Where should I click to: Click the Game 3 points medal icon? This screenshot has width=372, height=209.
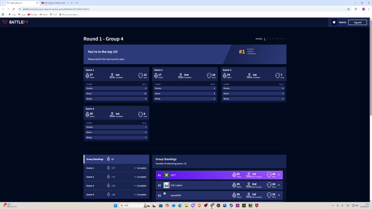(224, 76)
